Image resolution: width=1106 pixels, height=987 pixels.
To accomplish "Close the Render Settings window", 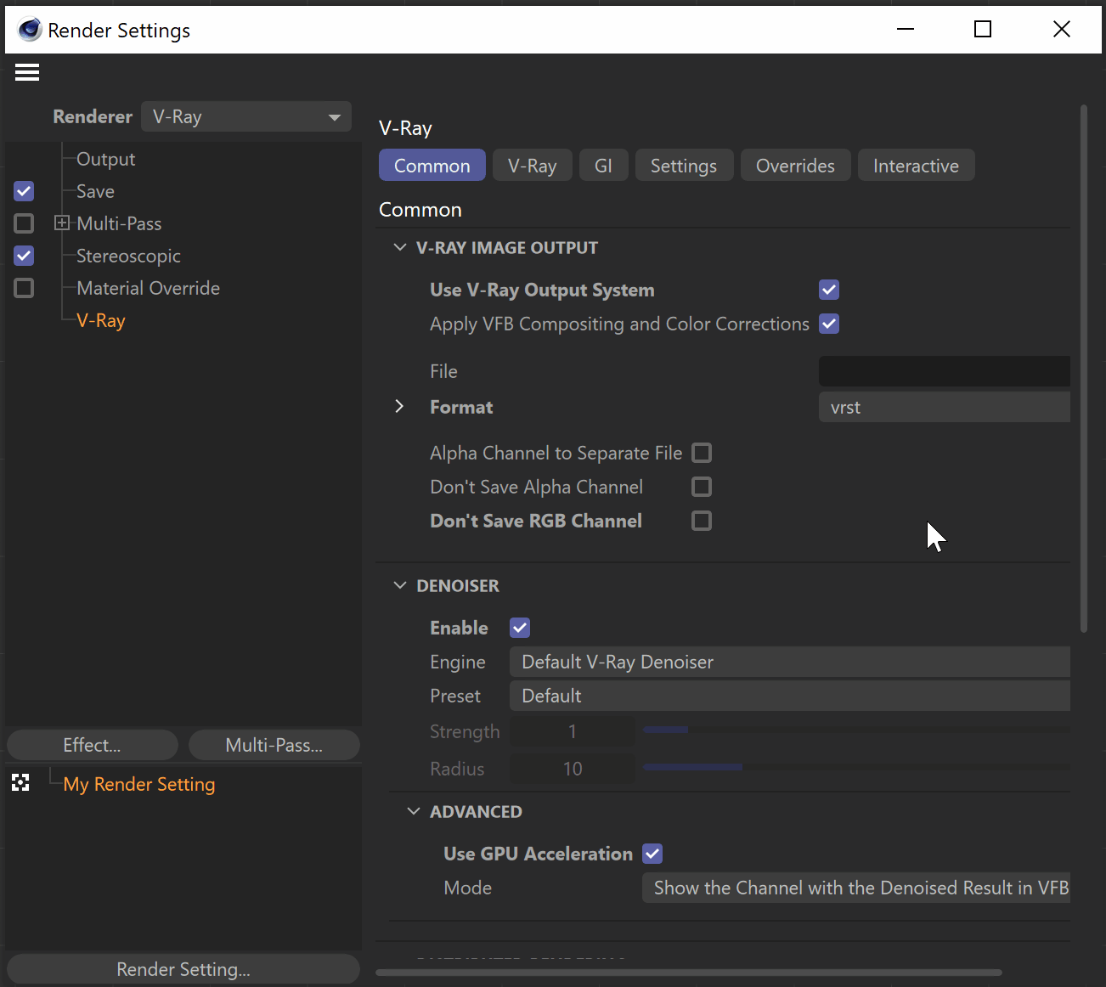I will [x=1061, y=30].
